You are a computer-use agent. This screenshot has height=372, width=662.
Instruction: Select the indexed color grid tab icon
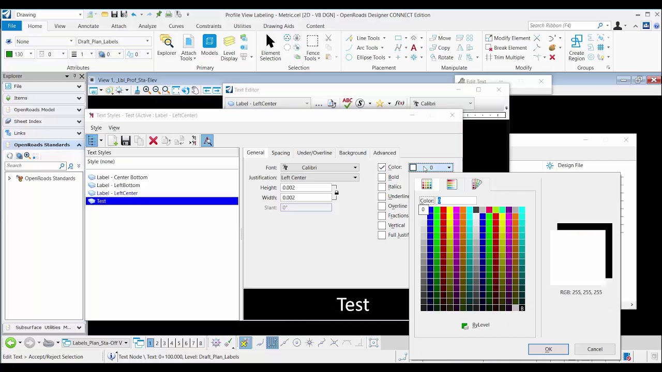coord(427,184)
